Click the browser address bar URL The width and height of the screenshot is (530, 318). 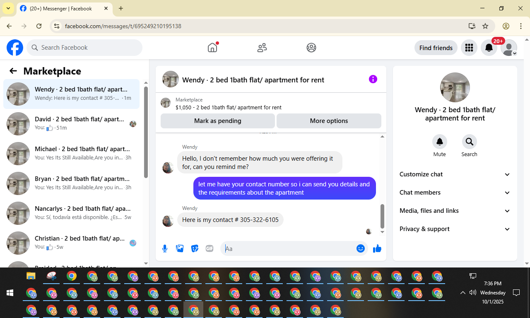(123, 26)
